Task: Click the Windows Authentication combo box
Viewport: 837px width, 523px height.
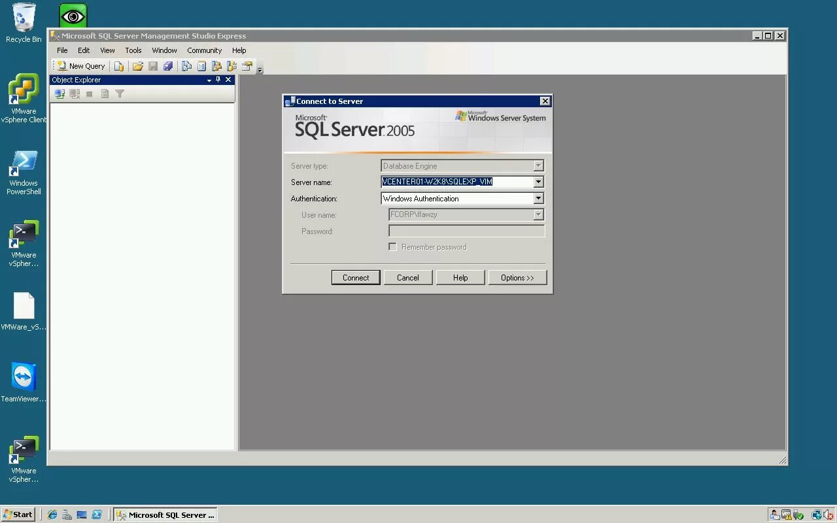Action: (462, 199)
